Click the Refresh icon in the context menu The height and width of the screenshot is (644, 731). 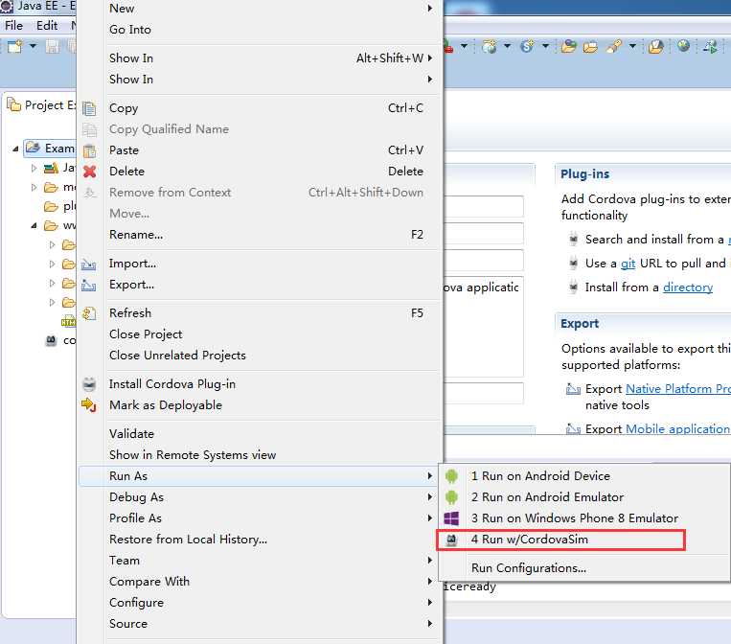(89, 313)
